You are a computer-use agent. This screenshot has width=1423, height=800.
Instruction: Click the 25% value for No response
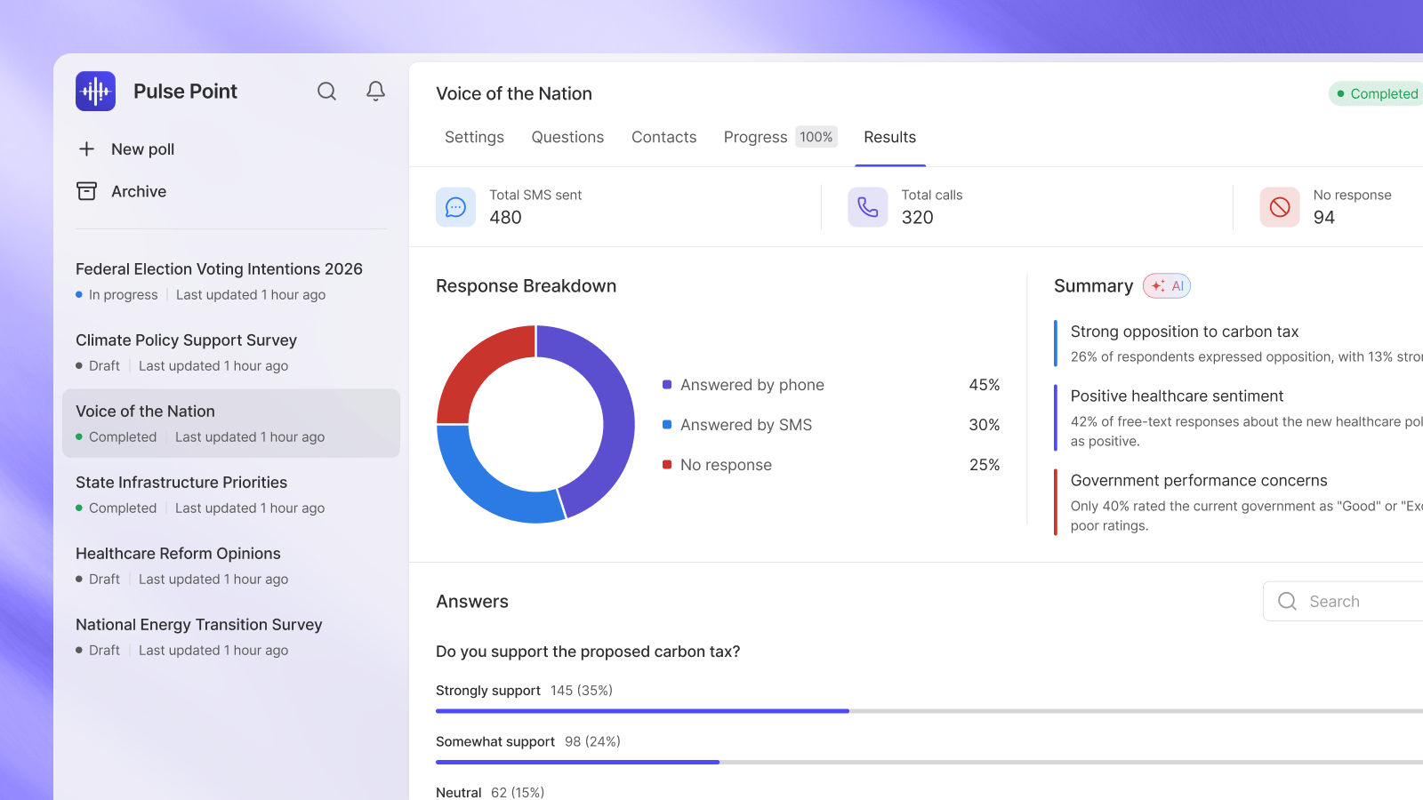pyautogui.click(x=985, y=465)
